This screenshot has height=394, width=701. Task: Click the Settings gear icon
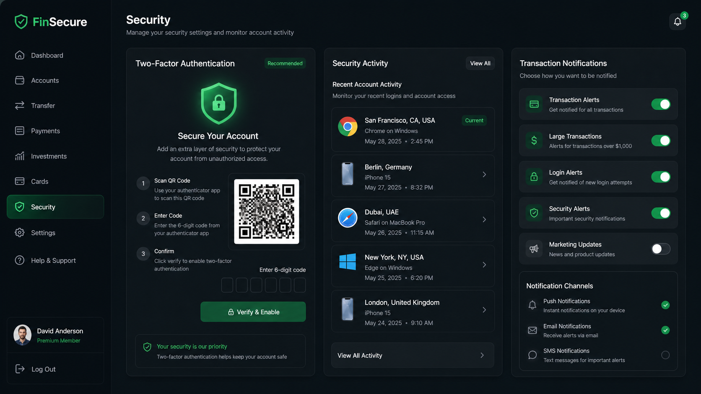[x=20, y=233]
